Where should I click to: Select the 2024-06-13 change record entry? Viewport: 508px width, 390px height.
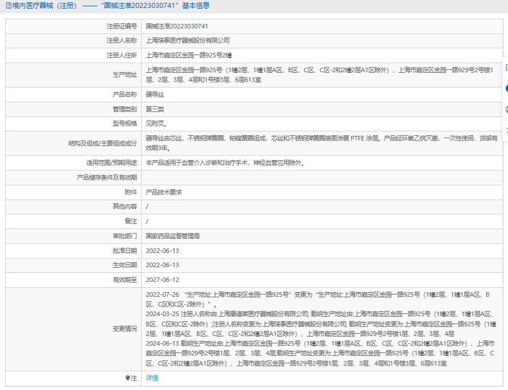[320, 353]
